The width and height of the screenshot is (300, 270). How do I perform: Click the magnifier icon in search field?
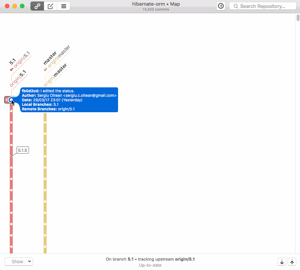tap(235, 6)
